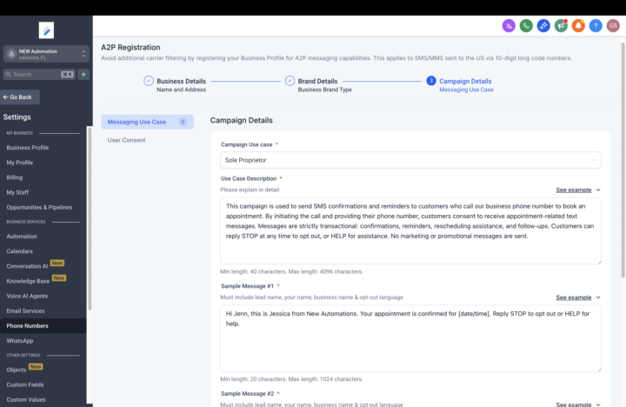
Task: Open Calendars settings
Action: coord(19,251)
